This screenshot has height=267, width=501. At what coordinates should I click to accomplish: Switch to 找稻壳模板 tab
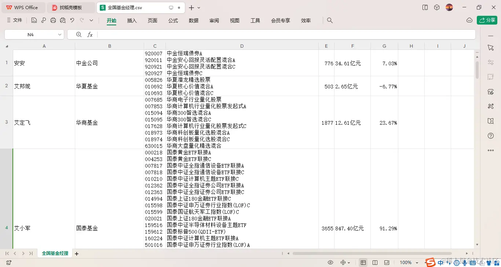pyautogui.click(x=71, y=7)
